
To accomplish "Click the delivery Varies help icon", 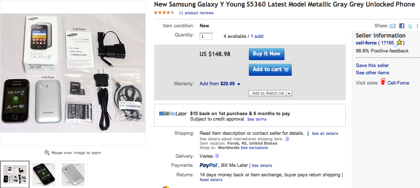I will [217, 156].
